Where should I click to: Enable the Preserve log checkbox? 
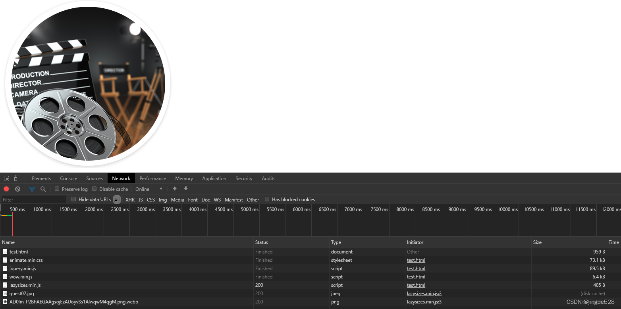pos(57,189)
